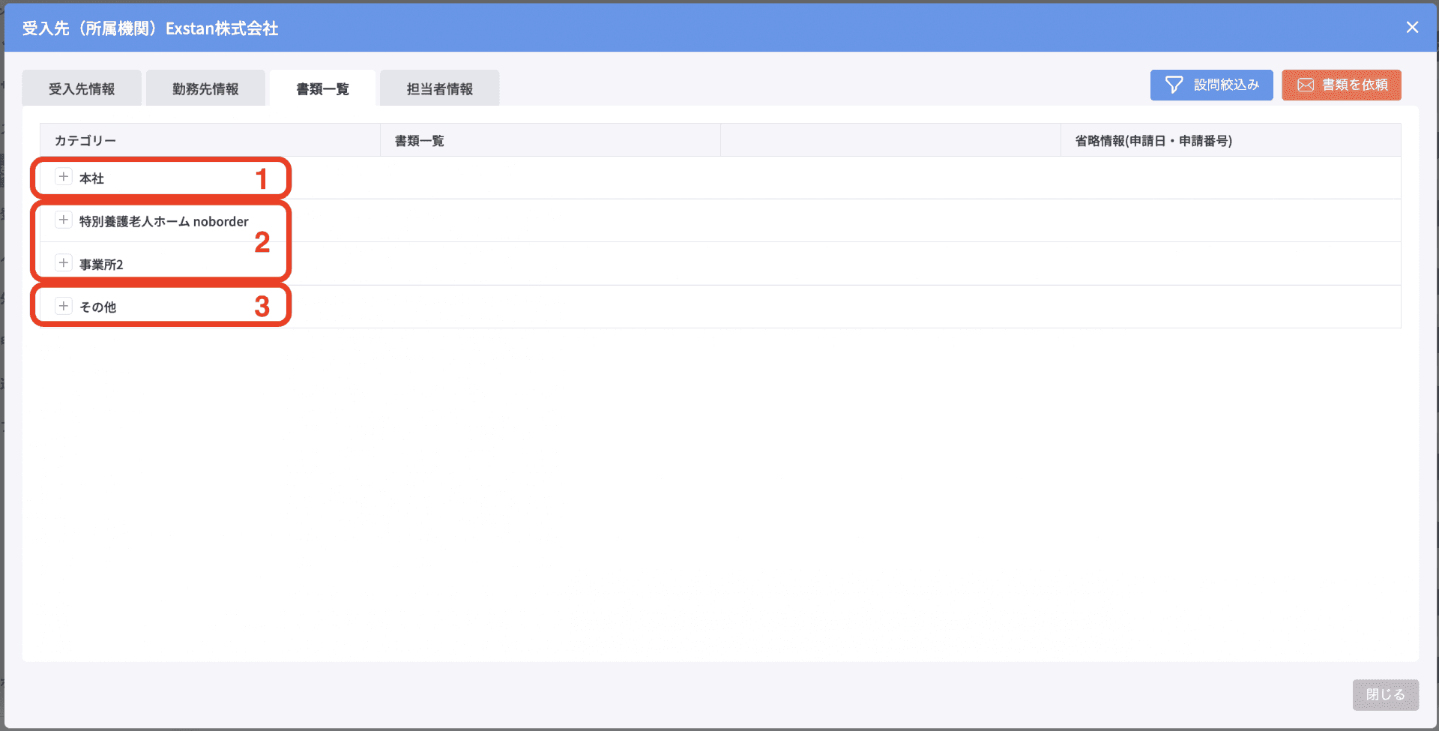Click the 書類一覧 column header in table
This screenshot has height=731, width=1439.
pyautogui.click(x=420, y=140)
